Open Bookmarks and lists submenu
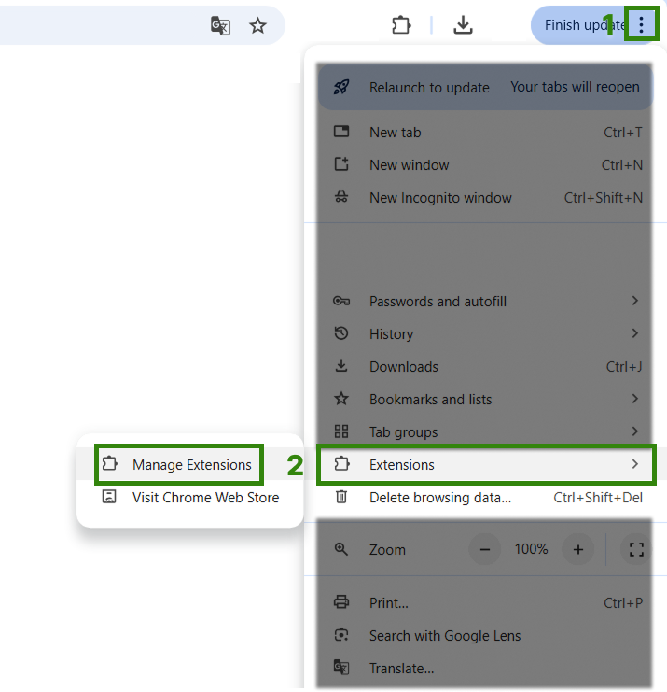 coord(485,399)
